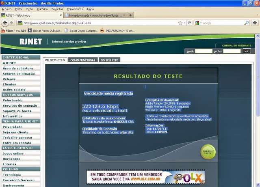Open the Favoritos menu
The width and height of the screenshot is (260, 187).
[57, 9]
